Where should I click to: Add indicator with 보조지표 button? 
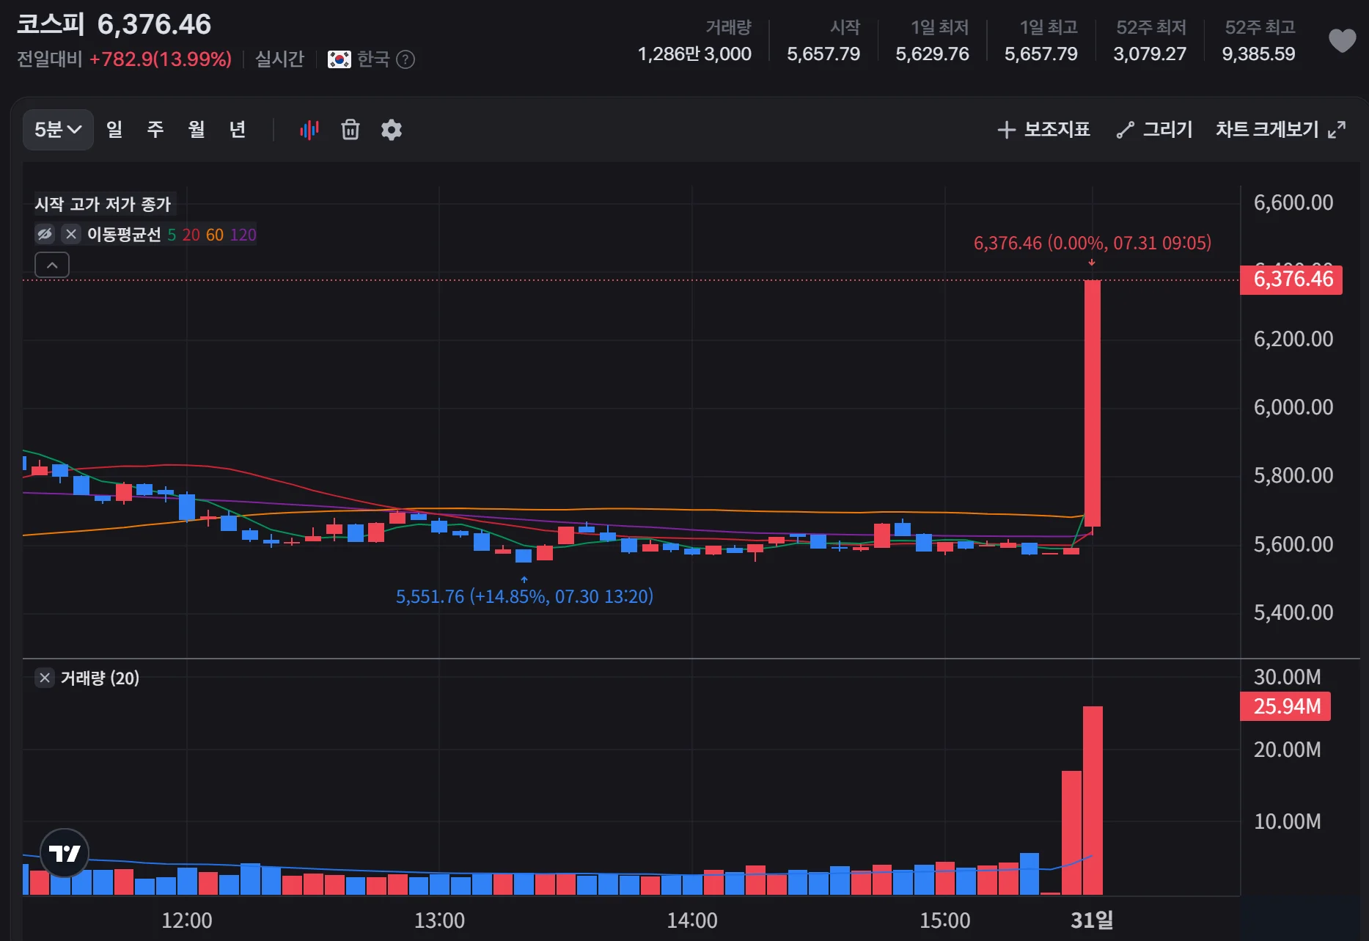coord(1043,130)
